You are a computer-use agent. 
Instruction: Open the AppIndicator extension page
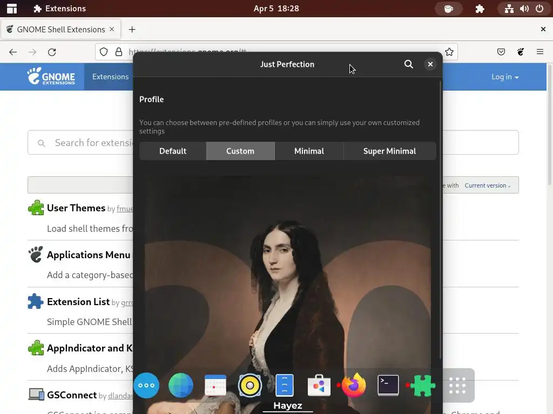click(90, 348)
